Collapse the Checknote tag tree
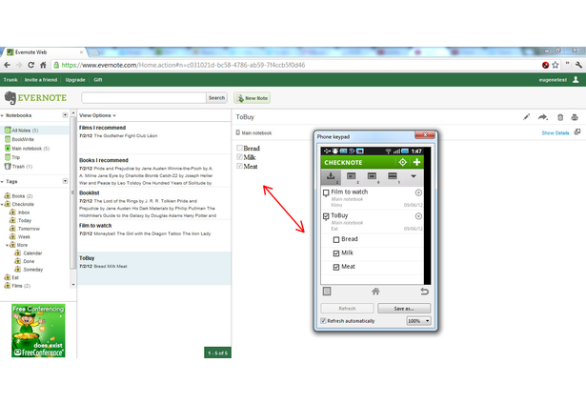Screen dimensions: 586x404 click(2, 205)
